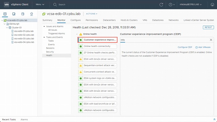Select esx-edb-03.cpbu.lab host name in tree
The width and height of the screenshot is (217, 122).
[24, 39]
